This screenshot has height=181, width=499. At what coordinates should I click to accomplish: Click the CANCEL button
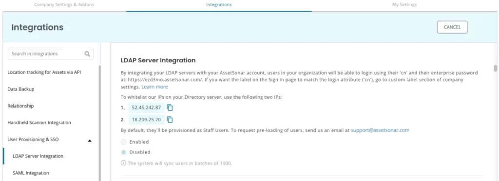[452, 27]
